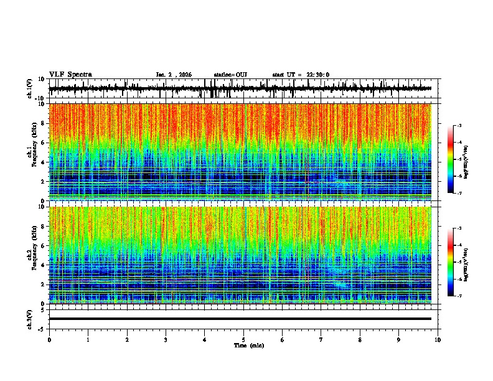Click the "3" tick on the time axis
This screenshot has height=381, width=493.
point(166,340)
